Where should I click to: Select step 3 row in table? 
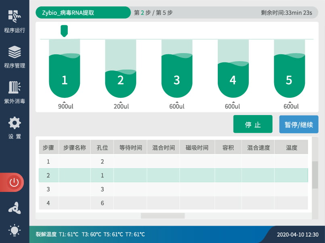tap(173, 189)
